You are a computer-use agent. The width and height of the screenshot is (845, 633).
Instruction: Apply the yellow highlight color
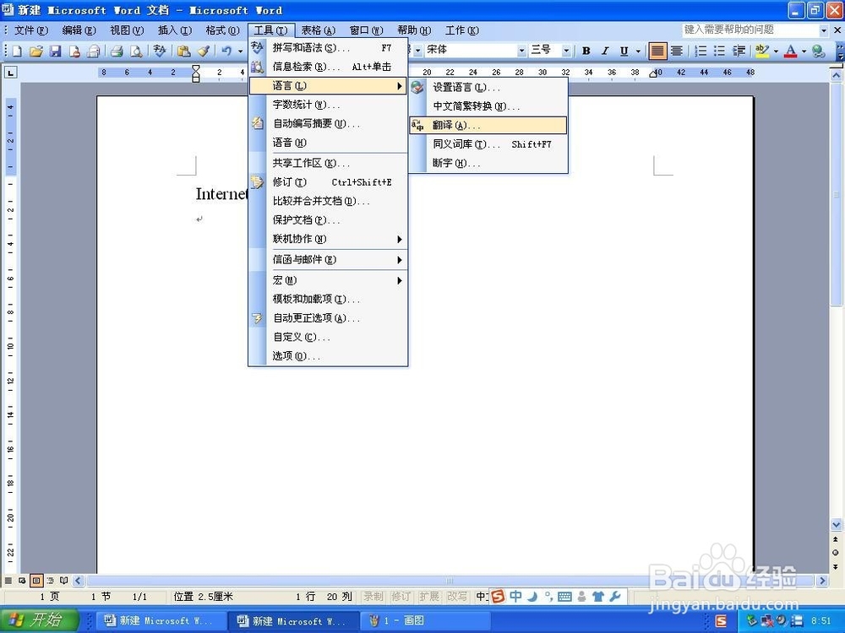[x=762, y=51]
